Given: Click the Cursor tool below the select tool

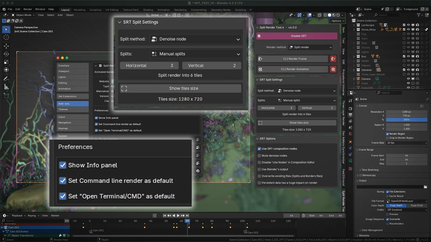Looking at the screenshot, I should pyautogui.click(x=6, y=37).
